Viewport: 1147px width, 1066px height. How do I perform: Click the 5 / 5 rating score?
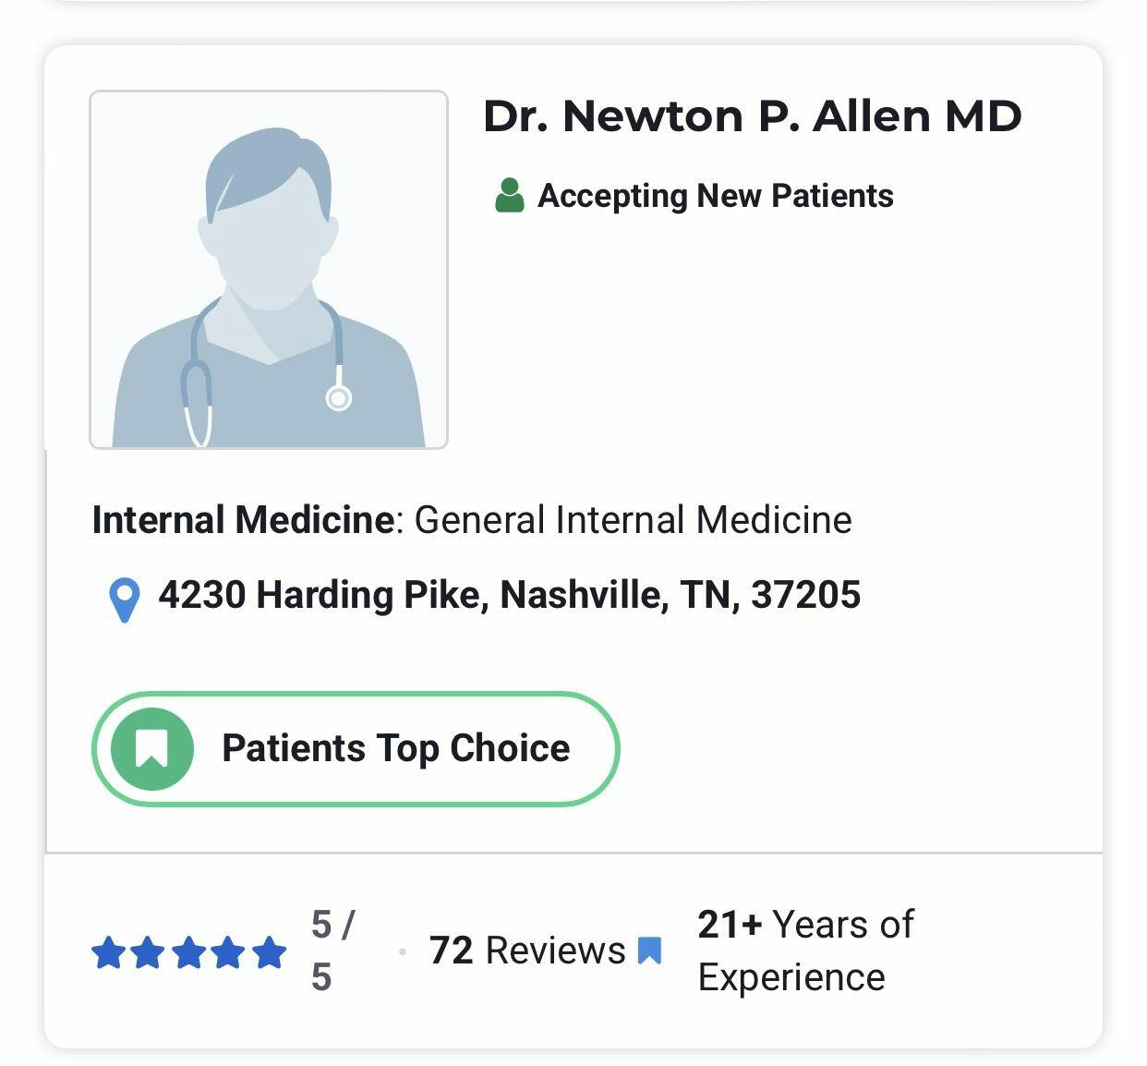331,951
